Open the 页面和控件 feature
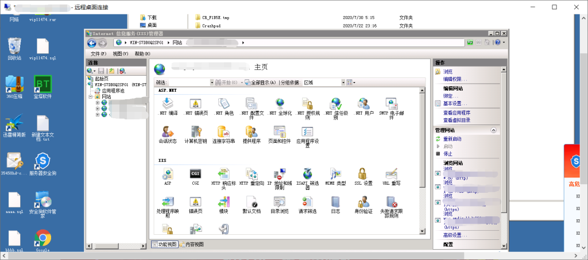Viewport: 588px width, 260px height. [280, 135]
